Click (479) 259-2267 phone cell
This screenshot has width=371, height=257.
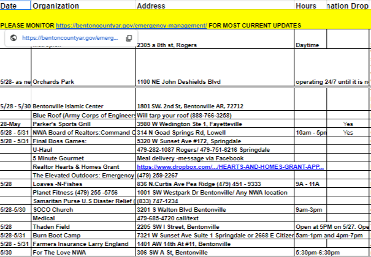(x=215, y=175)
